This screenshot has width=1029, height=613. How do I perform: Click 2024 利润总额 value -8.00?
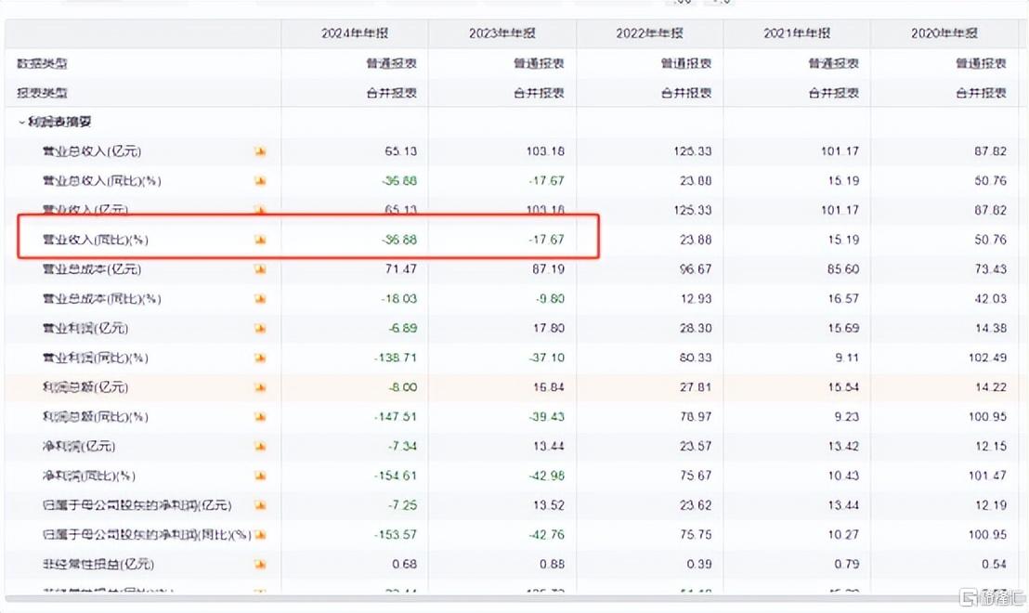[x=403, y=388]
